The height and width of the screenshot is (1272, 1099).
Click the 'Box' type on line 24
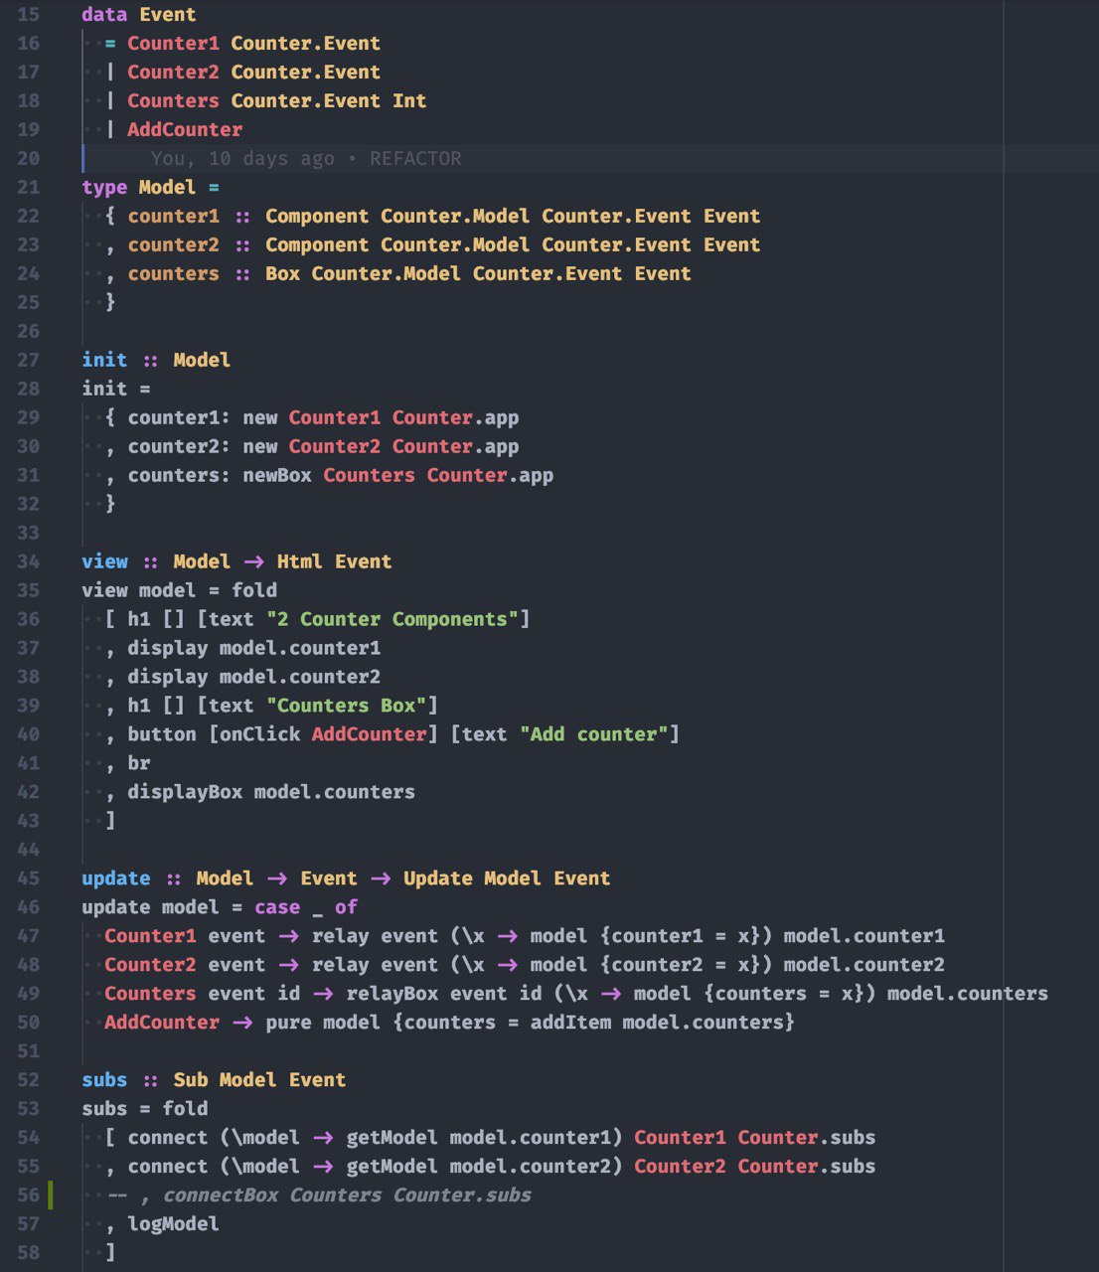(x=282, y=274)
